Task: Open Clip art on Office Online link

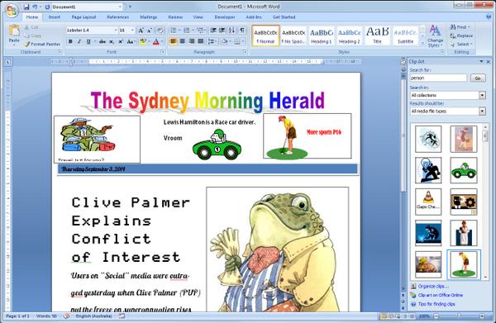Action: click(x=441, y=295)
